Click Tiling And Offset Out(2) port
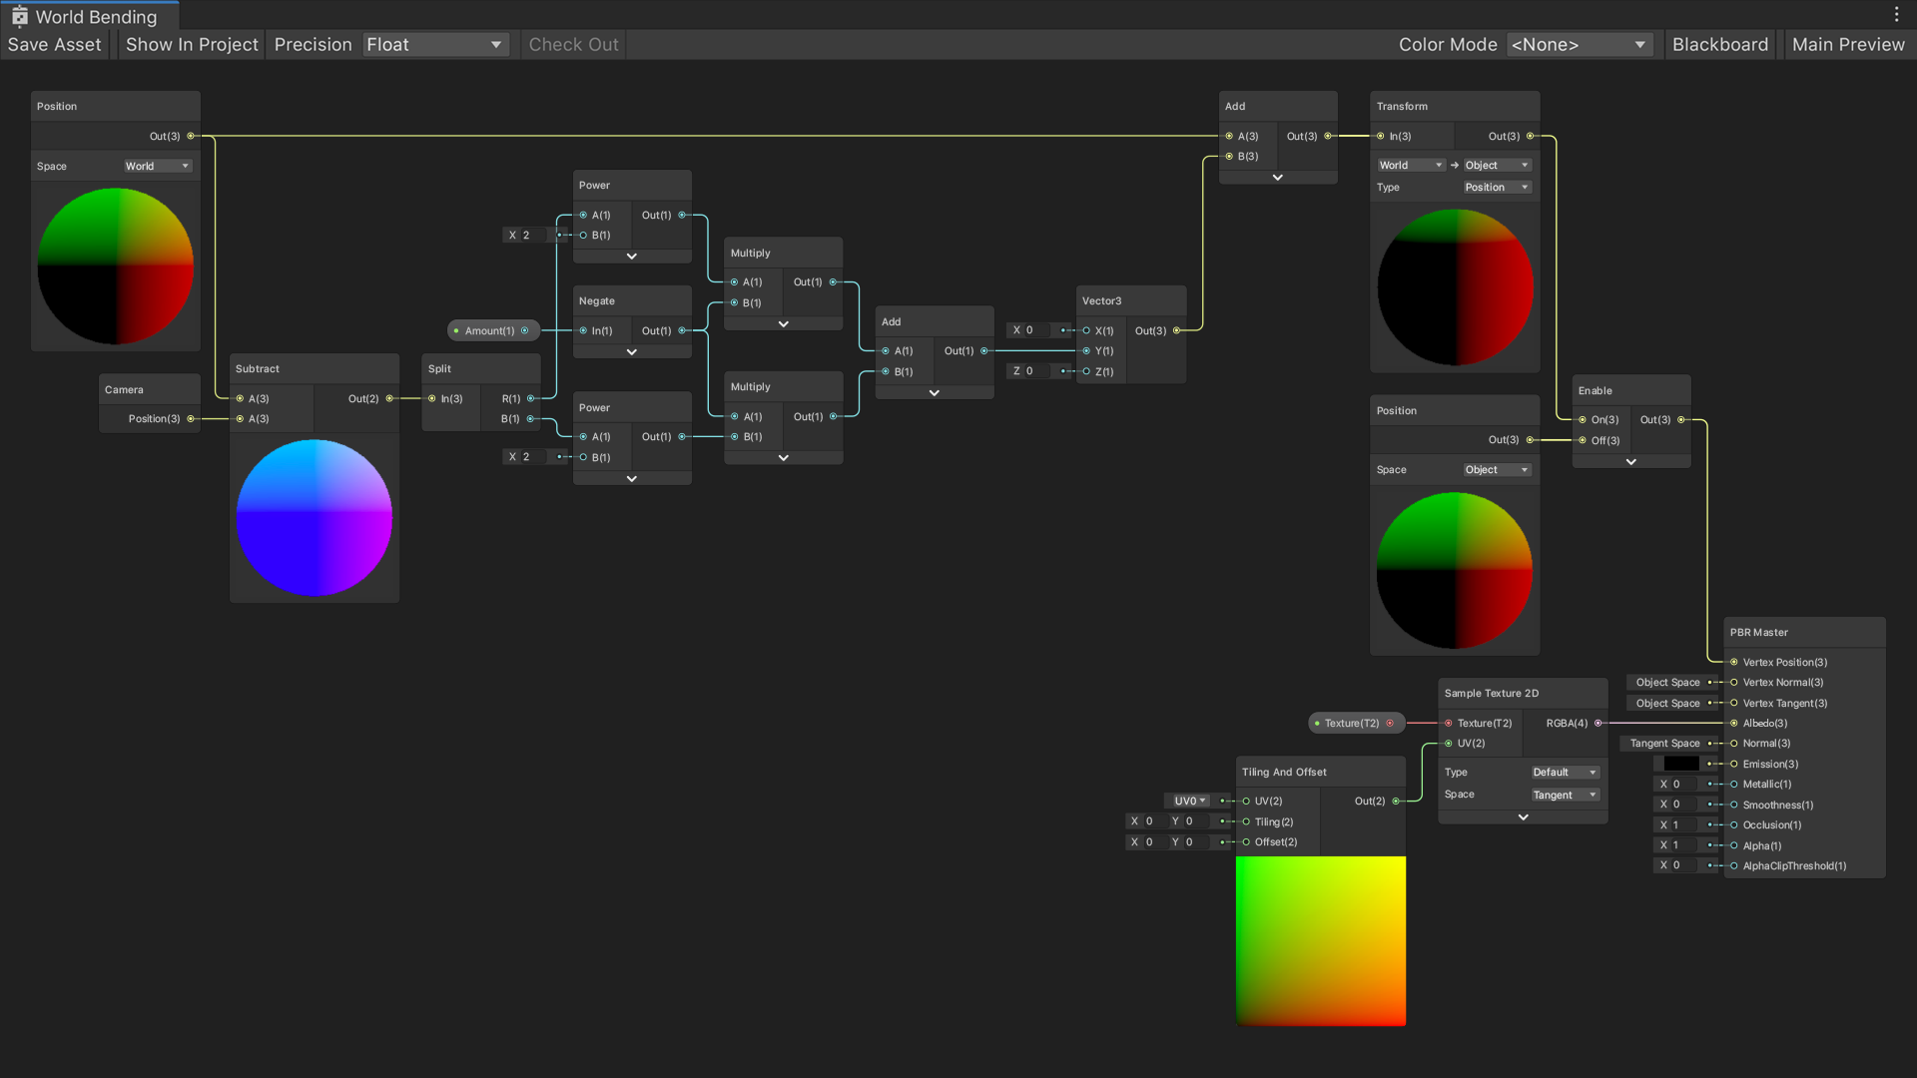This screenshot has height=1078, width=1917. coord(1396,802)
